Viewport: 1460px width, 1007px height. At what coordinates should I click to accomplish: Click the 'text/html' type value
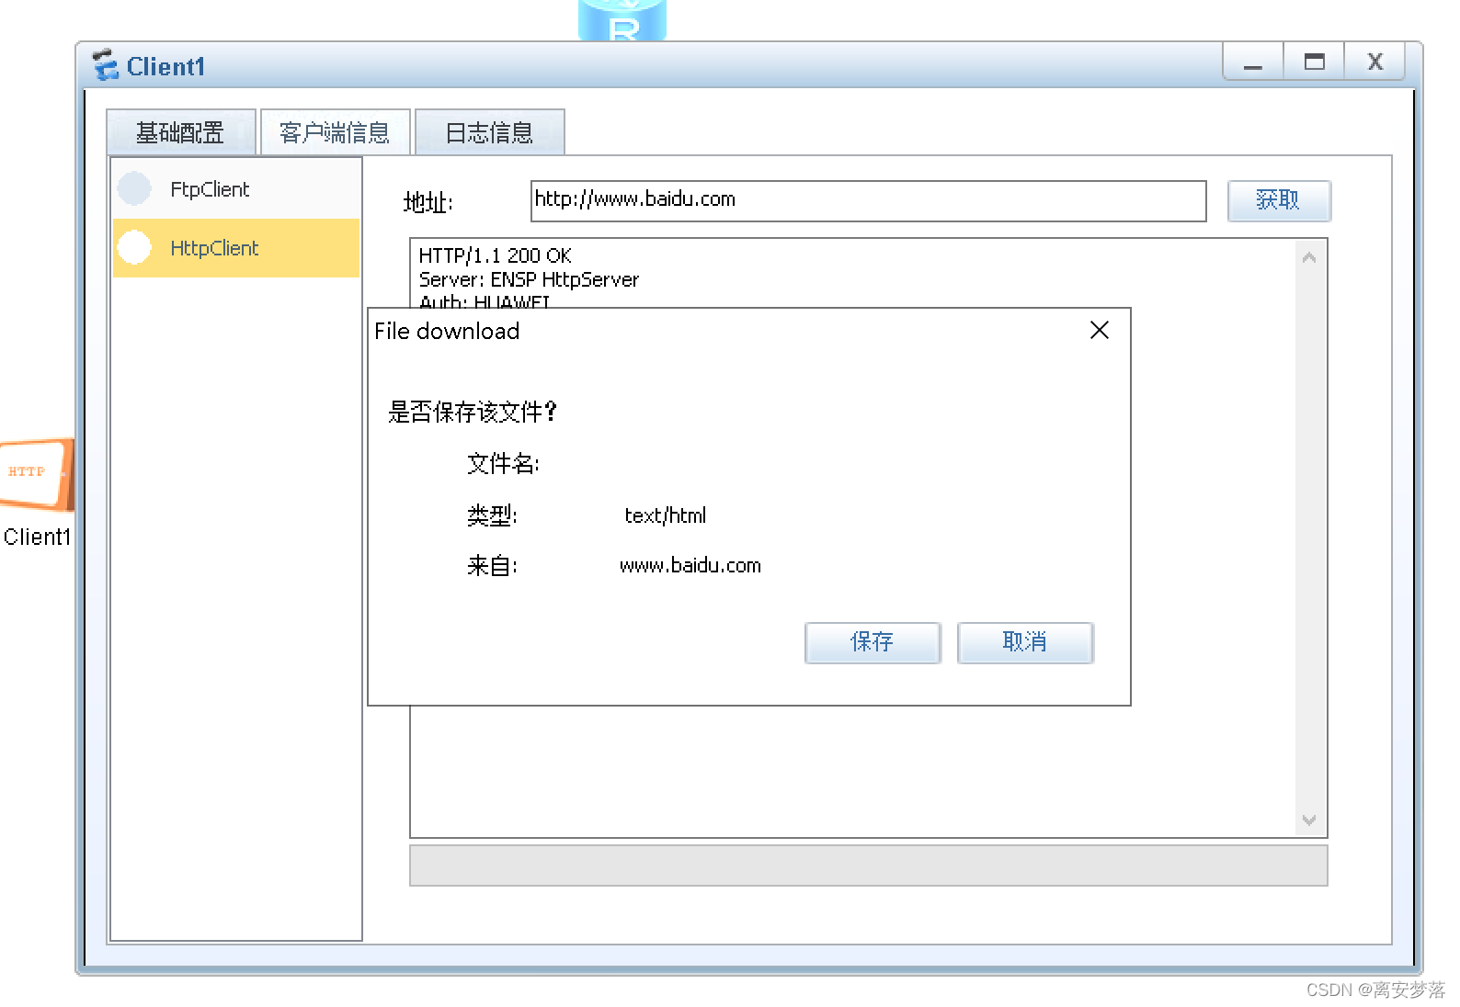[666, 515]
